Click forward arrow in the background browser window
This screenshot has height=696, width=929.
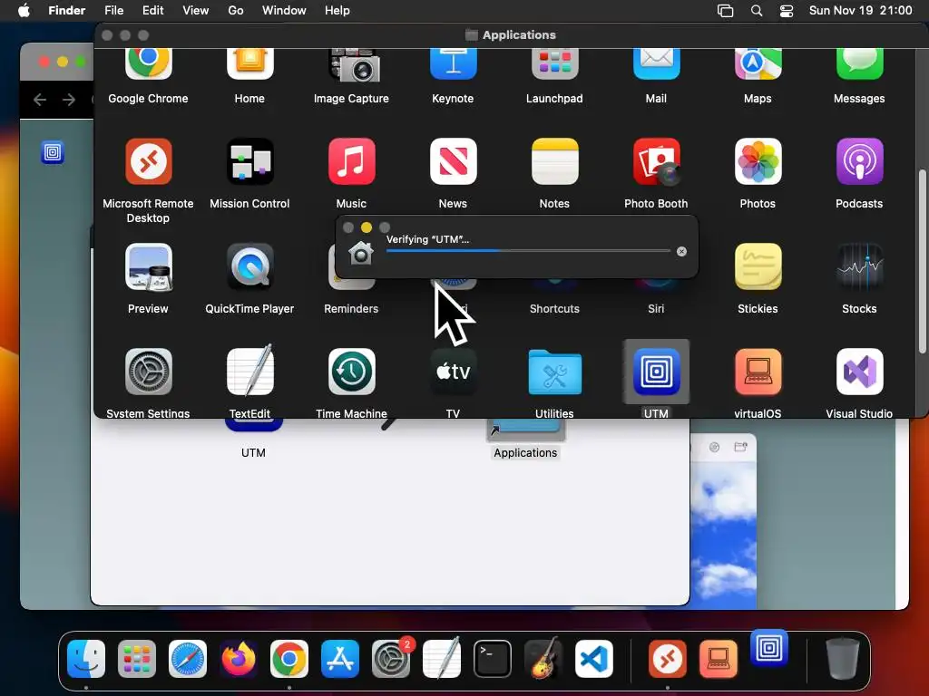(69, 100)
